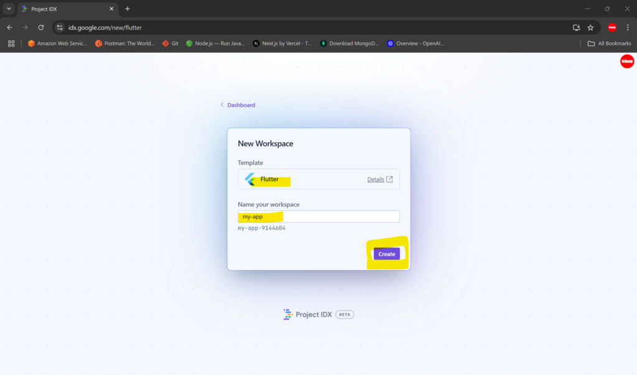Close the browser window

point(627,9)
